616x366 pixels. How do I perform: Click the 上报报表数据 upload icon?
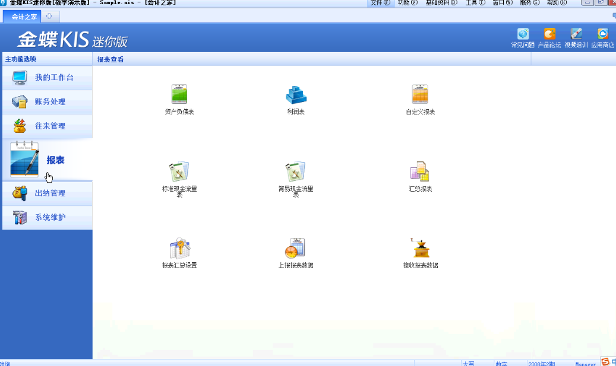296,248
